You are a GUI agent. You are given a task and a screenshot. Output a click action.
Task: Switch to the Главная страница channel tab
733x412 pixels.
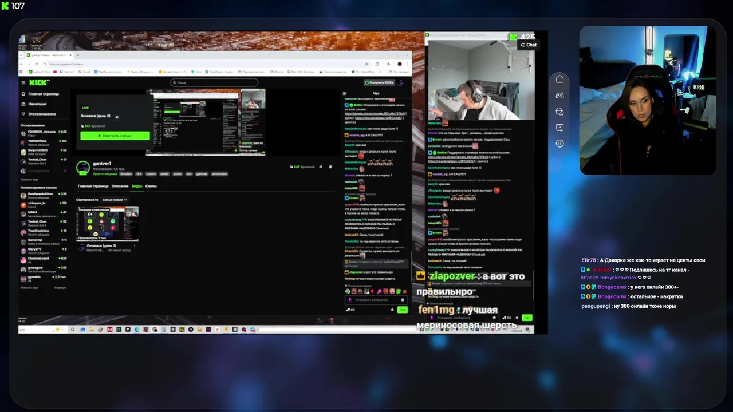pyautogui.click(x=93, y=186)
